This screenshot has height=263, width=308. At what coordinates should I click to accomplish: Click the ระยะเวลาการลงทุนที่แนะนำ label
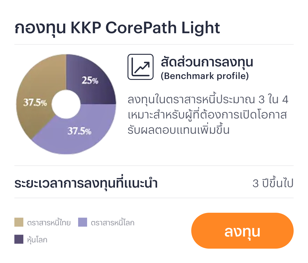click(x=86, y=183)
